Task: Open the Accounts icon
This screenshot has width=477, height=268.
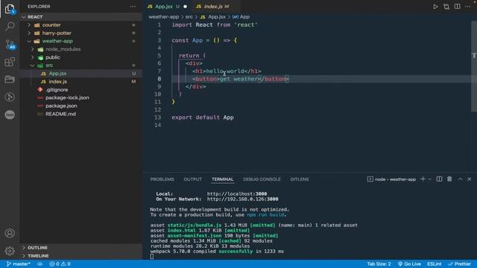Action: point(10,233)
